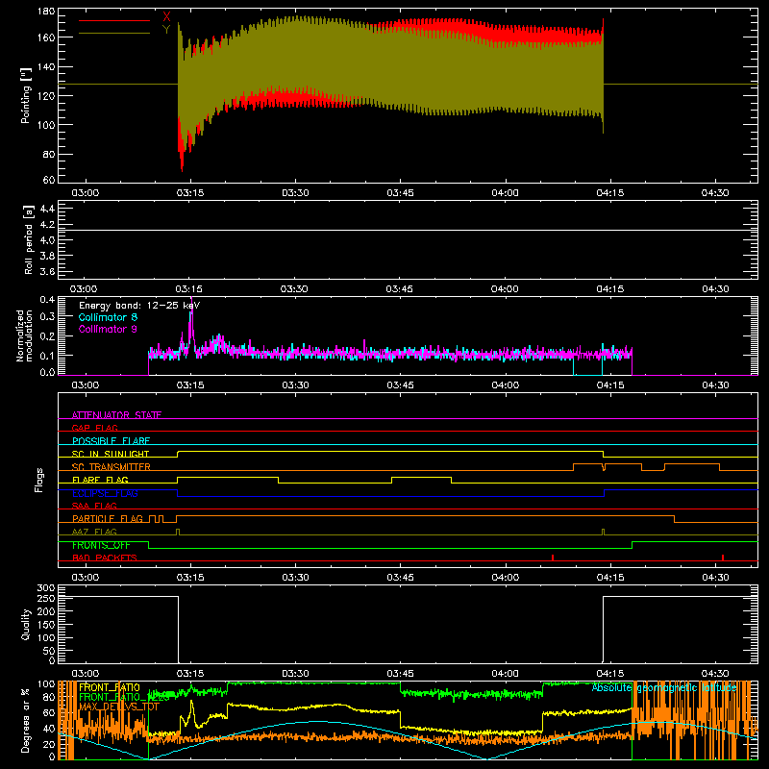This screenshot has width=769, height=769.
Task: Click the 180 tick on Pointing axis
Action: (x=46, y=12)
